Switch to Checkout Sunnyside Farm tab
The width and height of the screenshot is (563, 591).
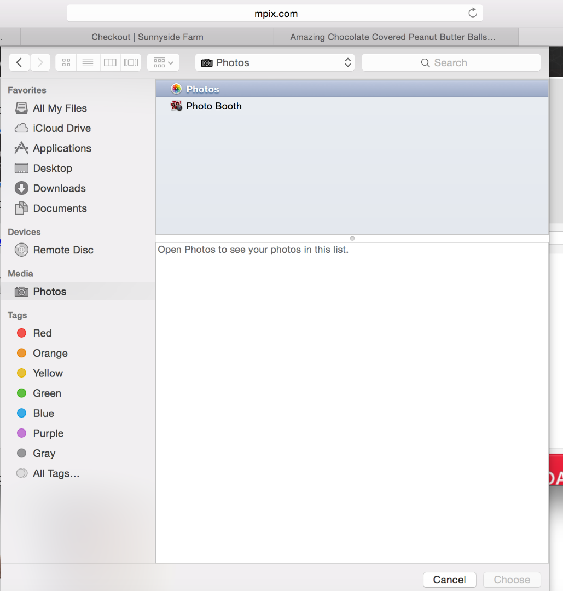pyautogui.click(x=147, y=37)
